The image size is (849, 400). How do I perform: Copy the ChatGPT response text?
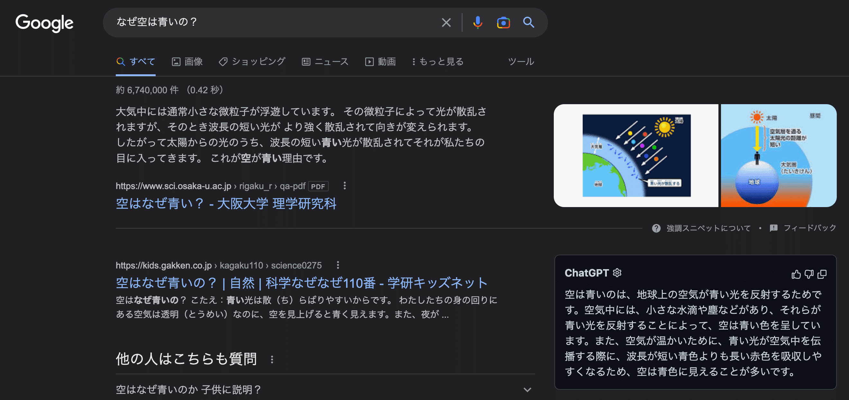(822, 274)
